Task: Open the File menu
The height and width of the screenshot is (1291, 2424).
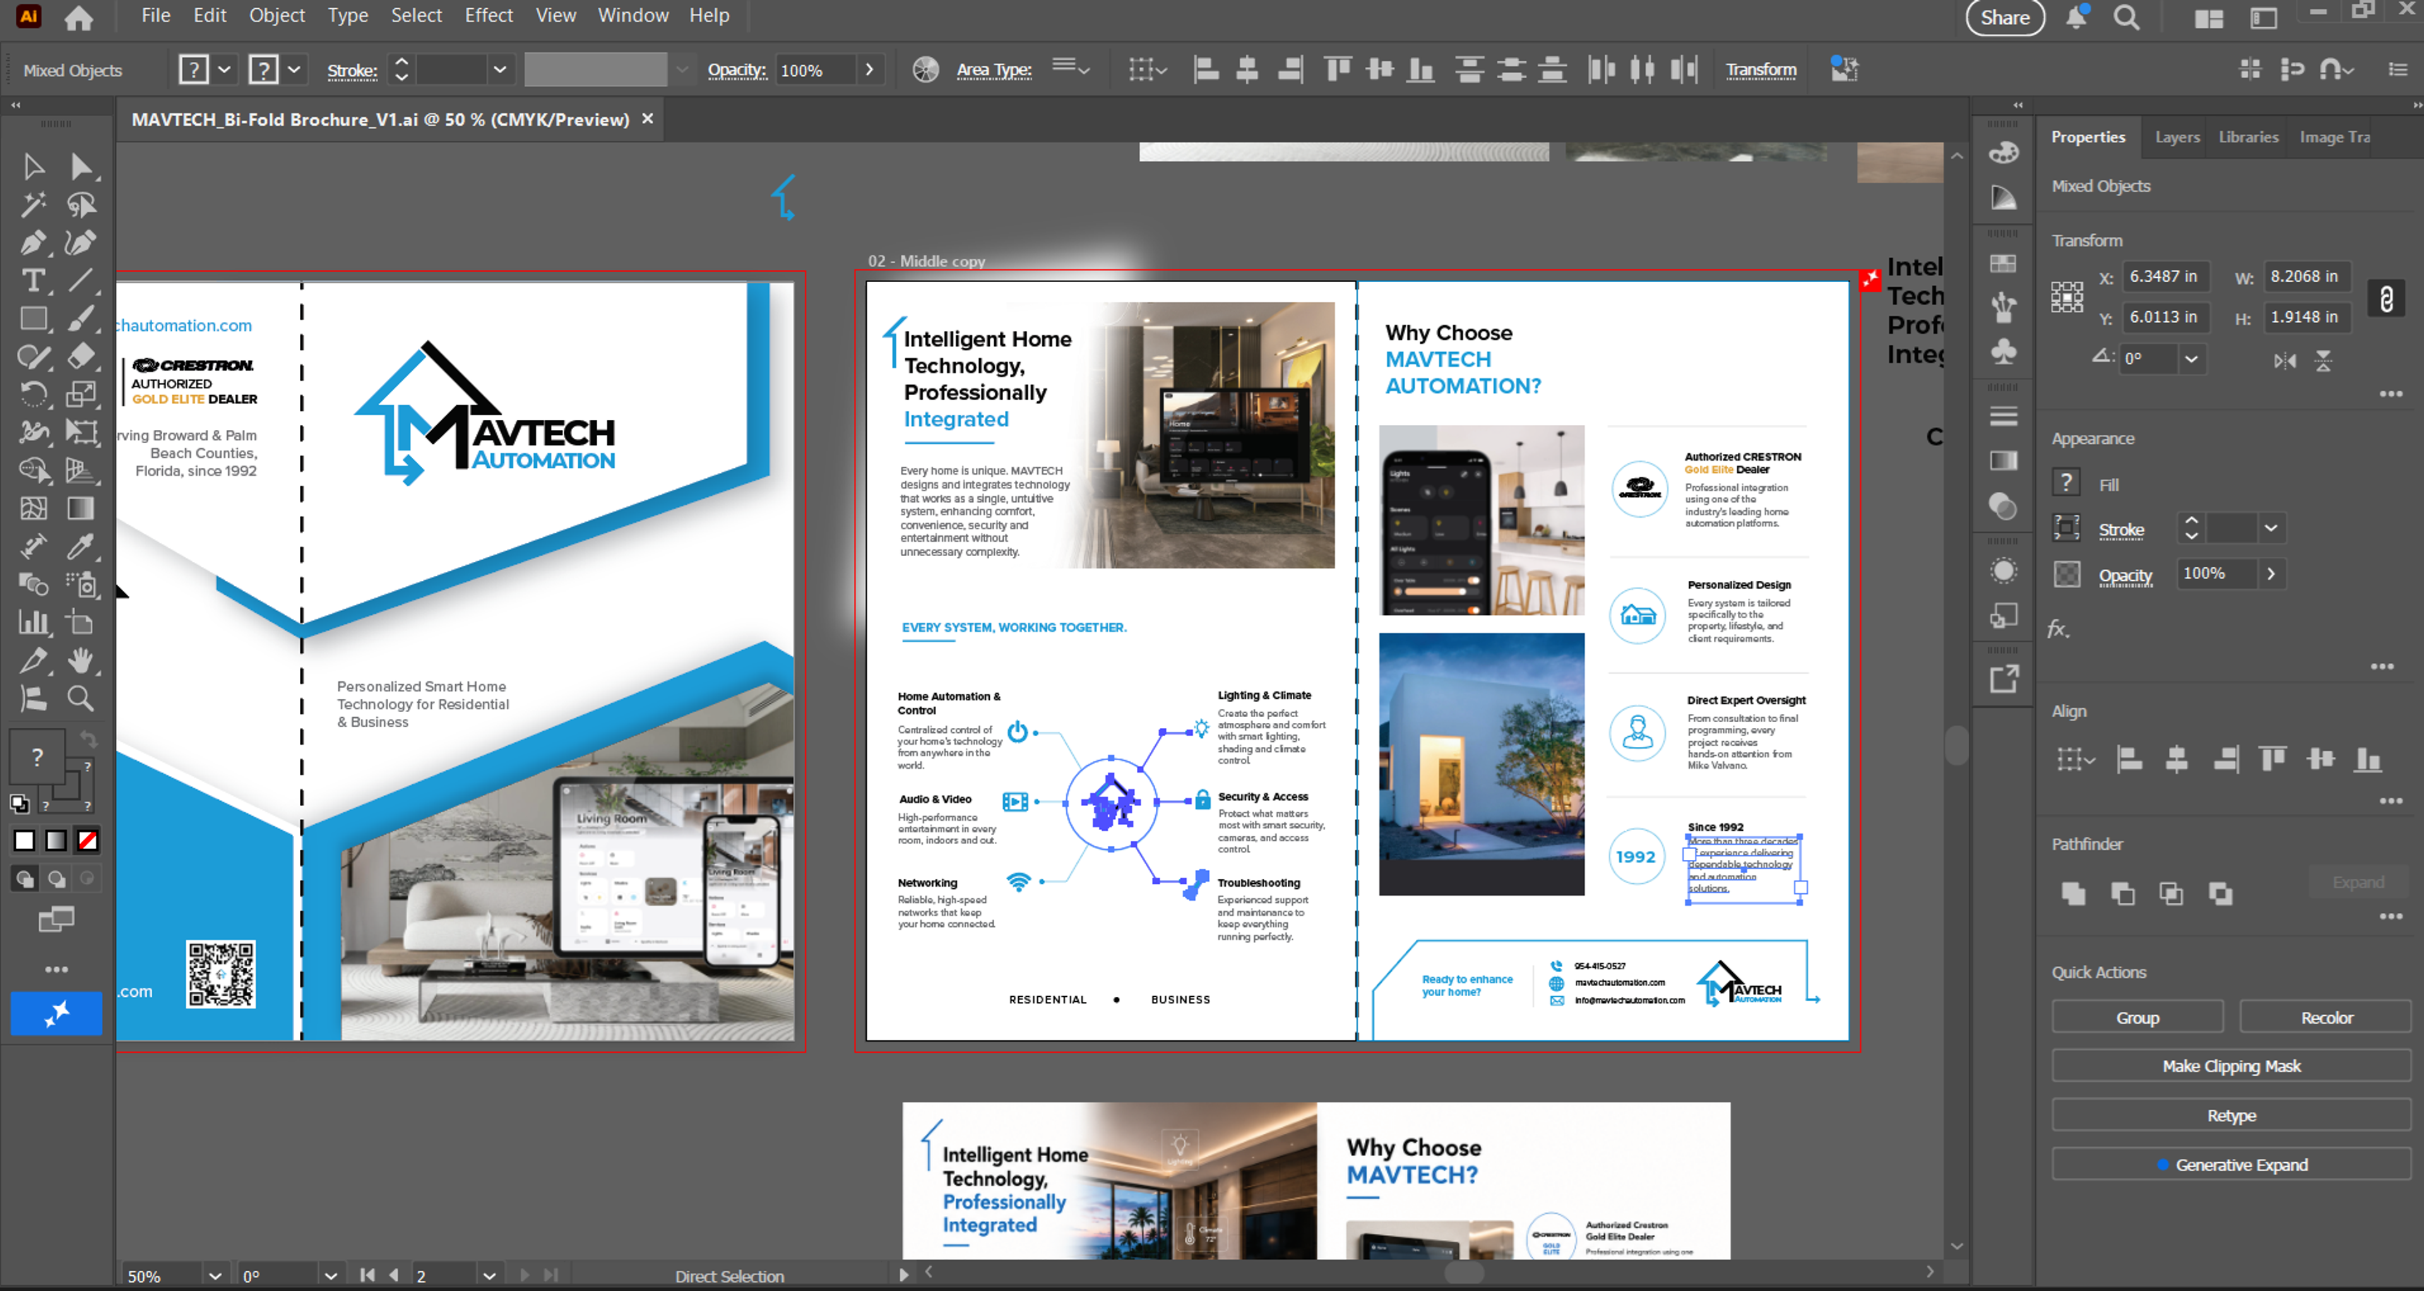Action: (x=155, y=15)
